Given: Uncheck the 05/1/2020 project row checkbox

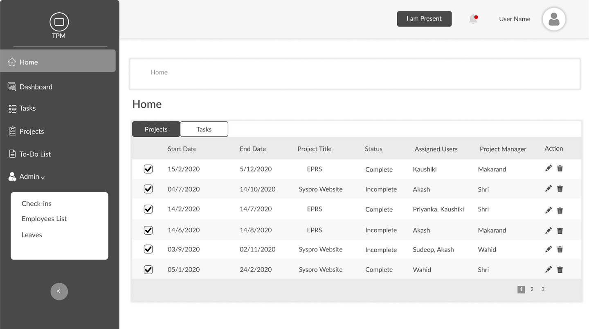Looking at the screenshot, I should [x=148, y=270].
